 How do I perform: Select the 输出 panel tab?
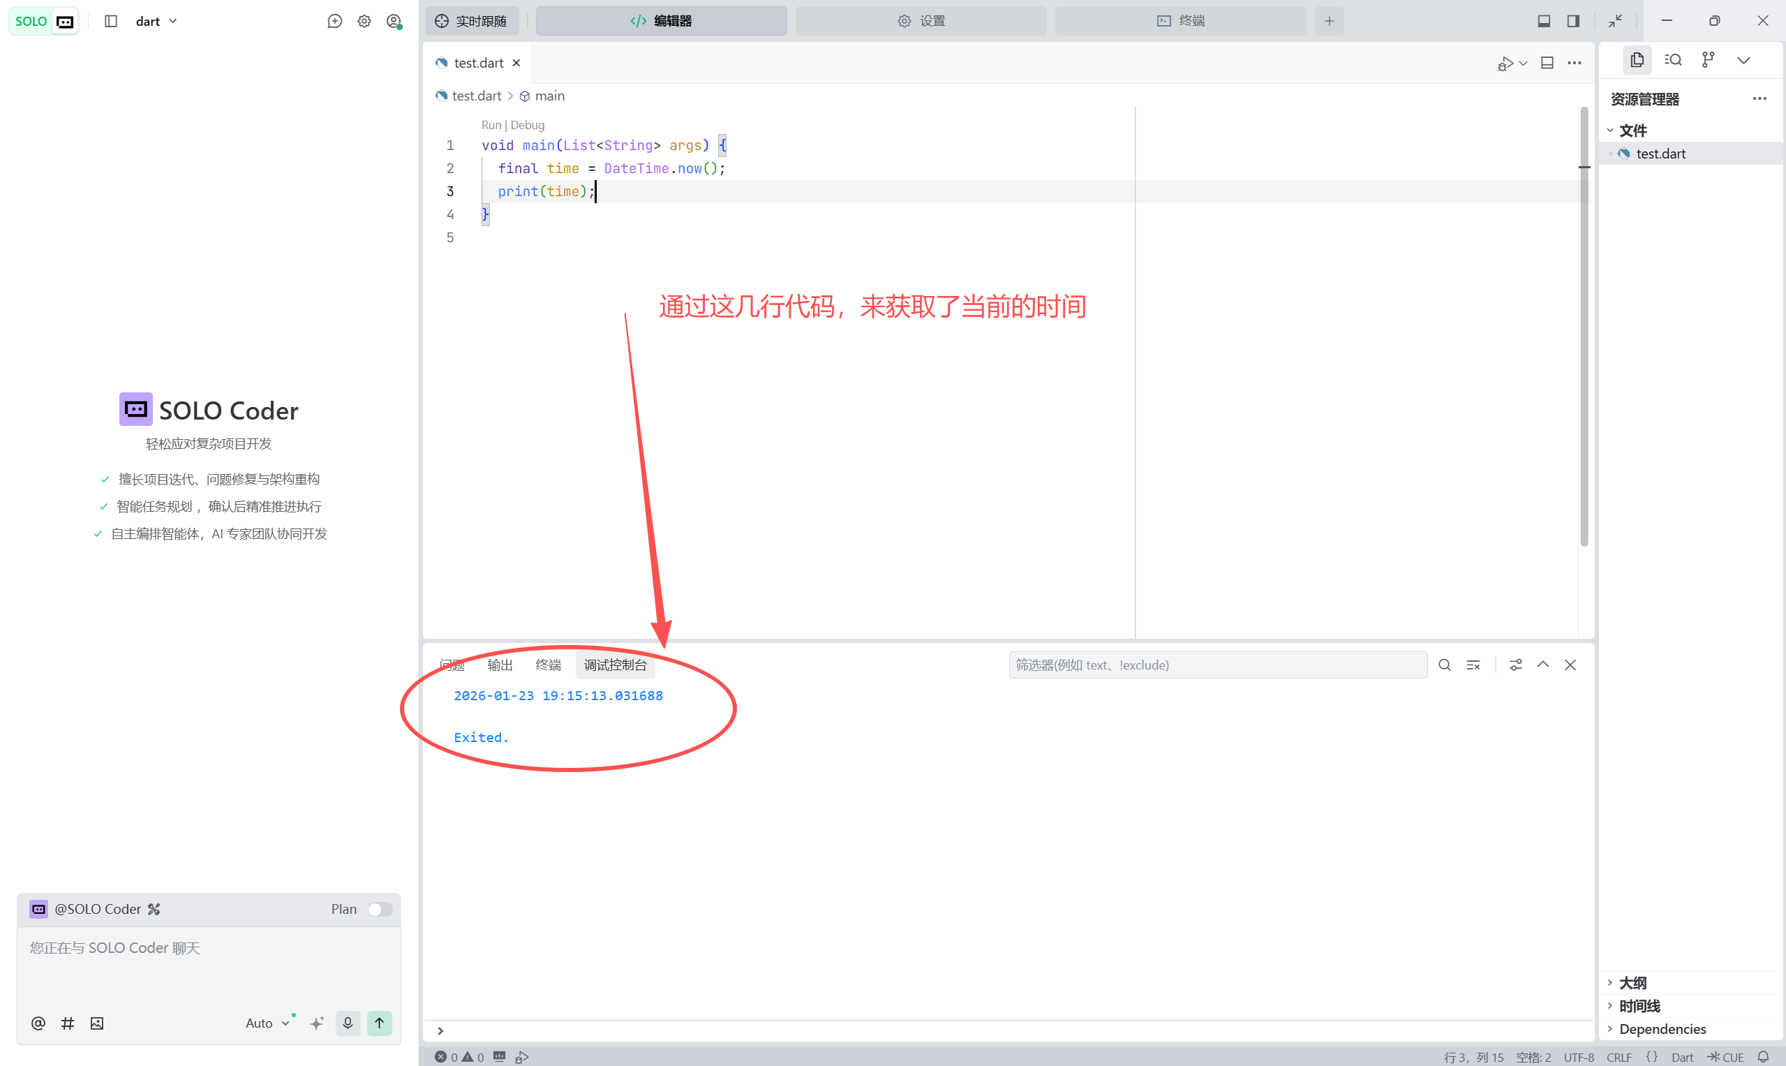[500, 665]
